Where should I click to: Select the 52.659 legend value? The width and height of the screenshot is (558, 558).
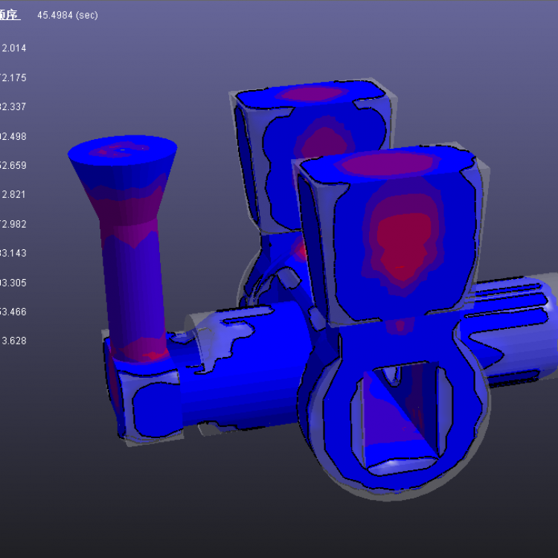point(13,165)
